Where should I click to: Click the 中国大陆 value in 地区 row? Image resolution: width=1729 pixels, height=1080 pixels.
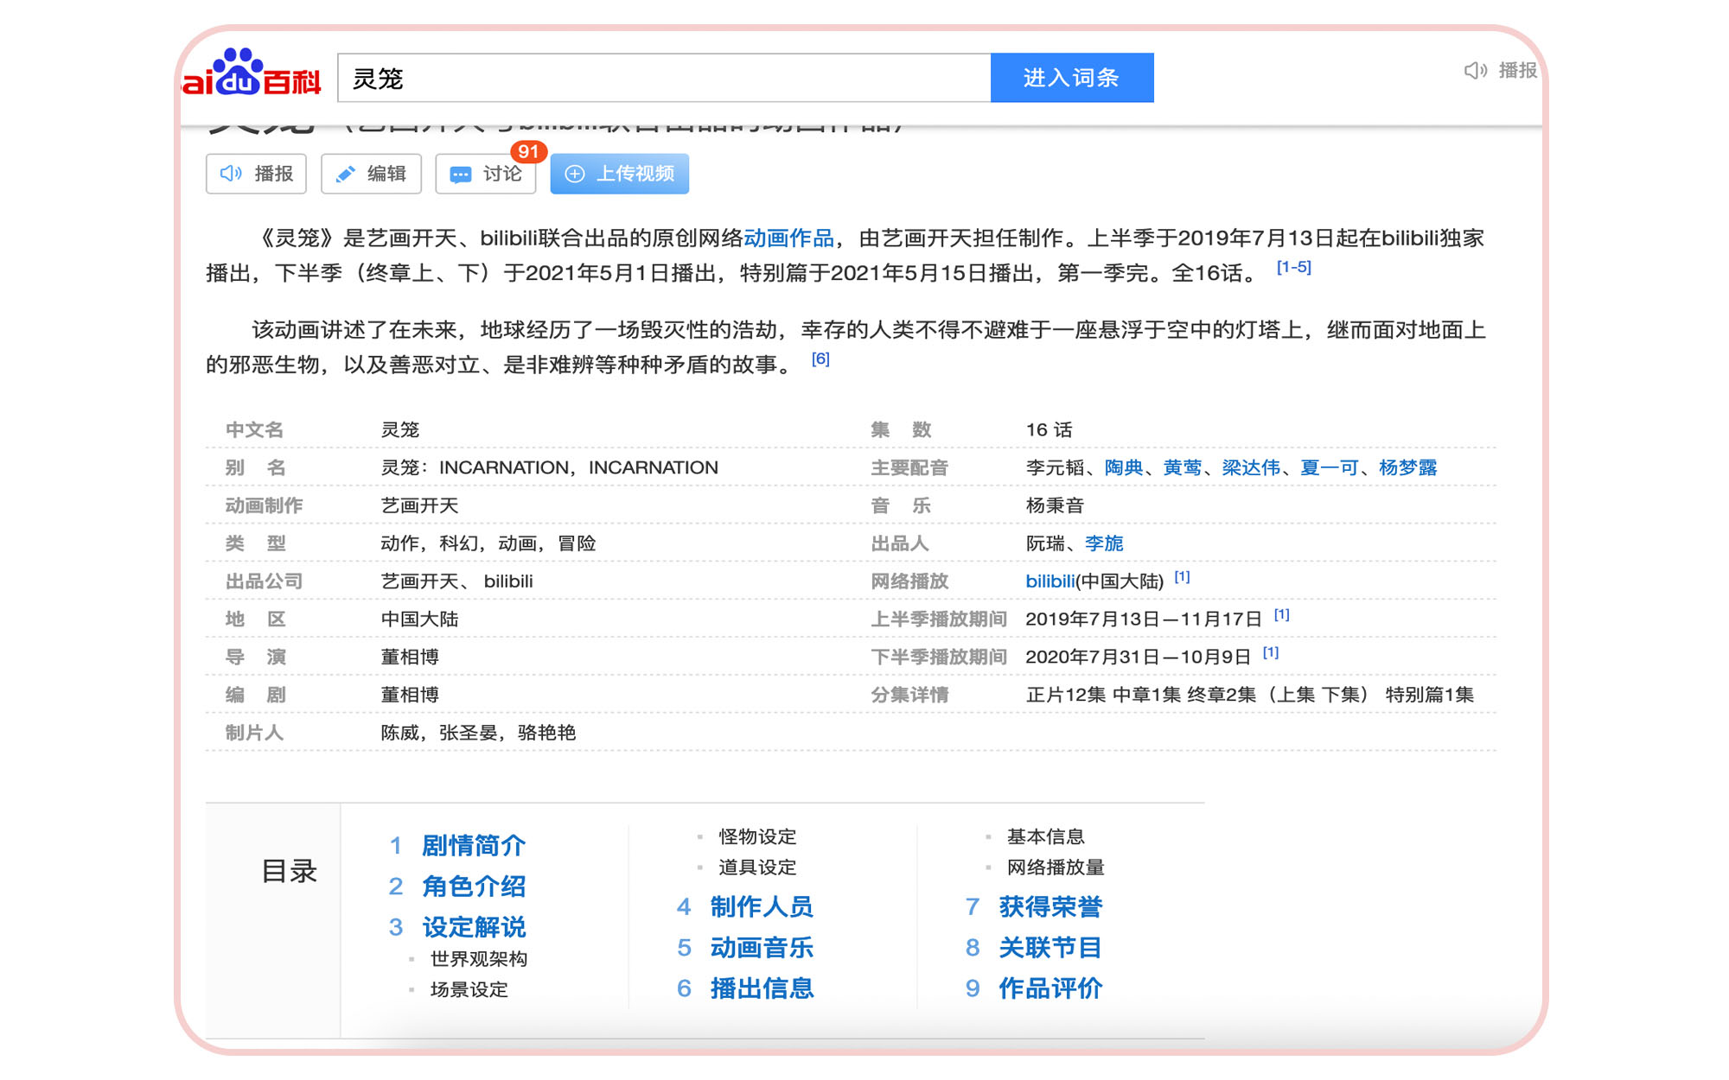(419, 619)
